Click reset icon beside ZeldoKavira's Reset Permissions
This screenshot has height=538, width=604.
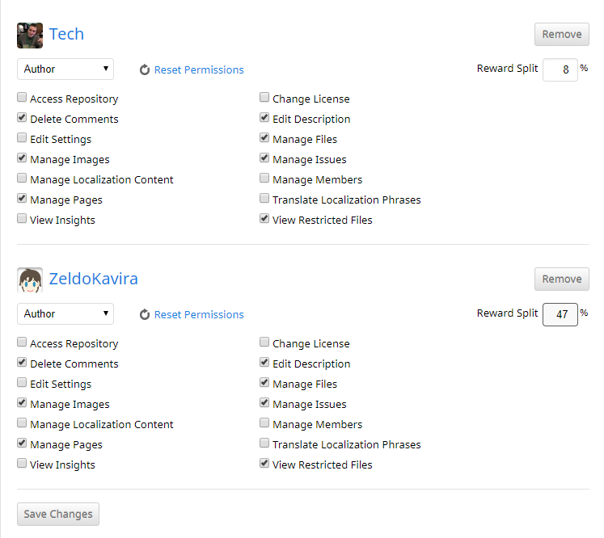point(145,314)
